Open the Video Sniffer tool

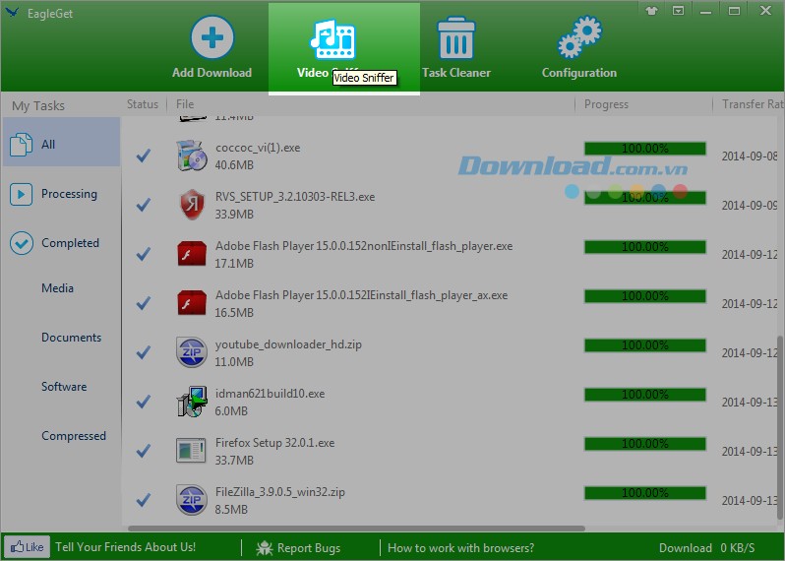point(333,39)
